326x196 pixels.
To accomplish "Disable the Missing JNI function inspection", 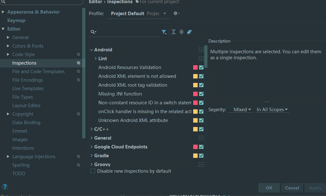I will coord(201,94).
